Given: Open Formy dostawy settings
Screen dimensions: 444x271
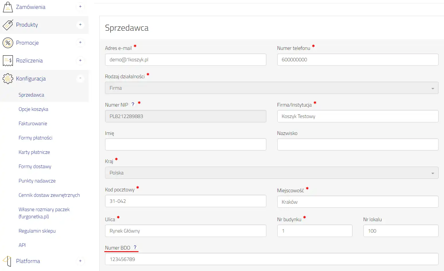Looking at the screenshot, I should pos(35,166).
